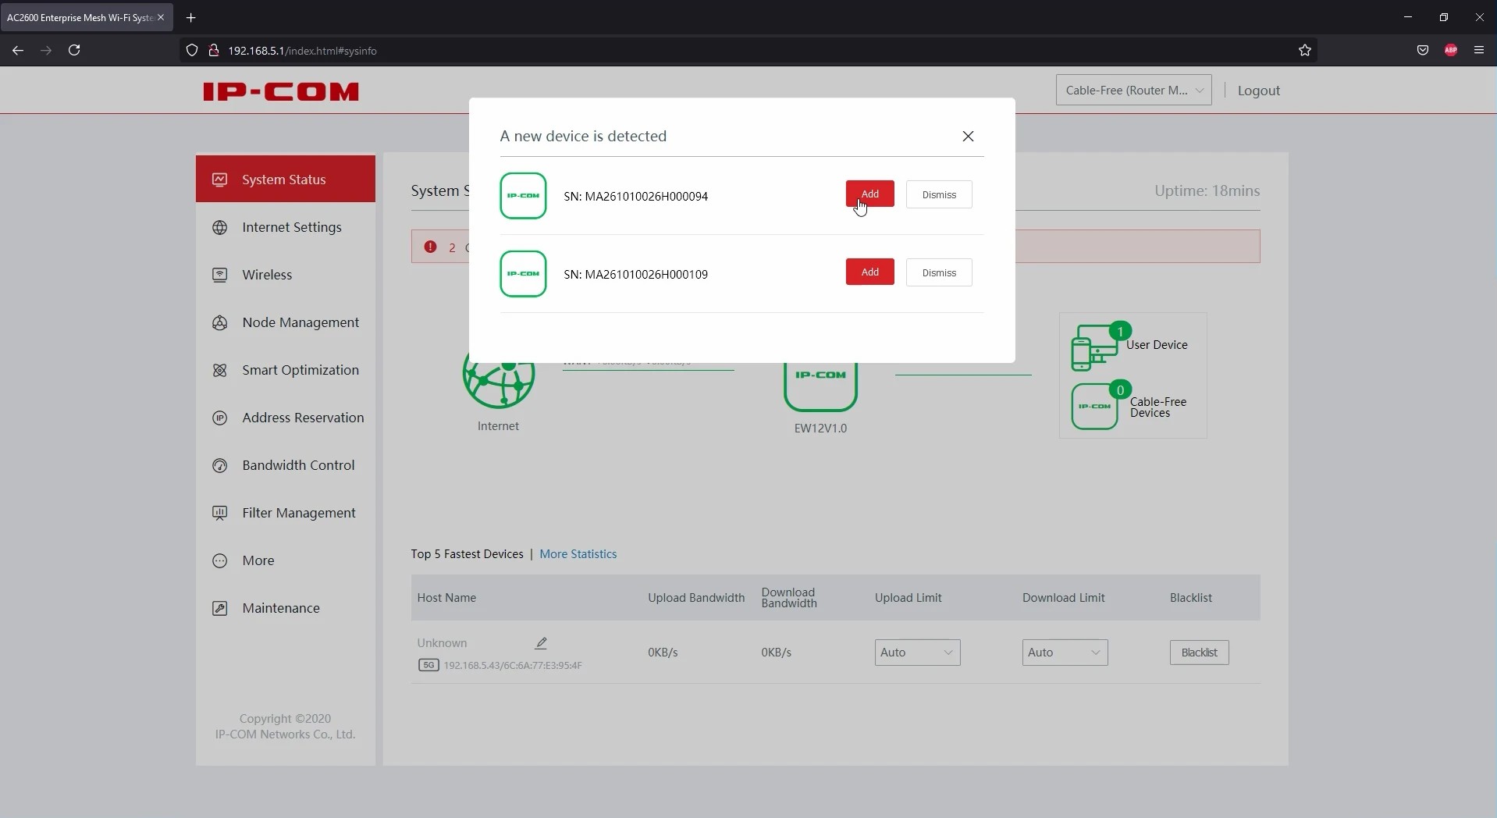Close the new device detected dialog
The height and width of the screenshot is (818, 1497).
coord(968,137)
